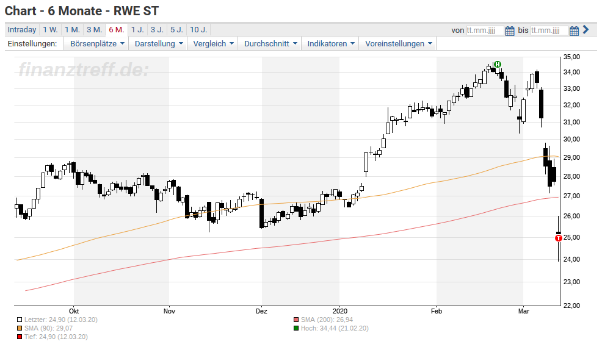The width and height of the screenshot is (602, 347).
Task: Select the 1 M. time range tab
Action: pyautogui.click(x=72, y=29)
